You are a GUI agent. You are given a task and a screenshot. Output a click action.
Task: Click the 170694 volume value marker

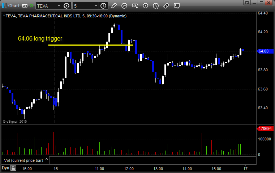click(265, 128)
